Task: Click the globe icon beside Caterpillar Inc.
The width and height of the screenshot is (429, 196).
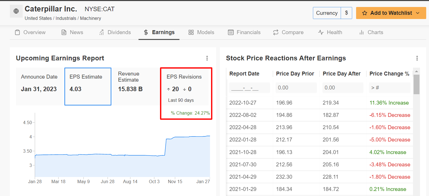Action: (16, 11)
